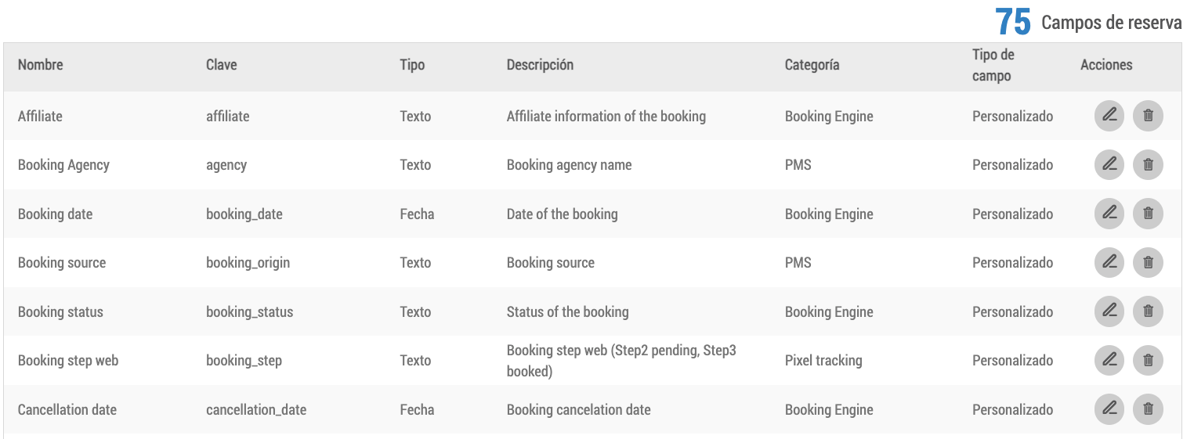Delete the Booking status row
This screenshot has height=439, width=1194.
1148,311
